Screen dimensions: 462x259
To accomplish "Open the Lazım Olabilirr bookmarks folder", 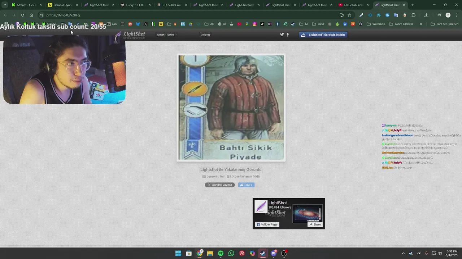I will (x=401, y=24).
